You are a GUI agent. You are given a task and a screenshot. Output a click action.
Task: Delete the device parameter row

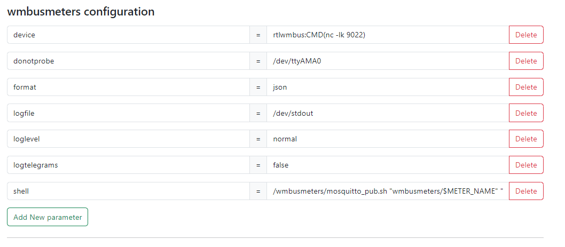tap(526, 35)
